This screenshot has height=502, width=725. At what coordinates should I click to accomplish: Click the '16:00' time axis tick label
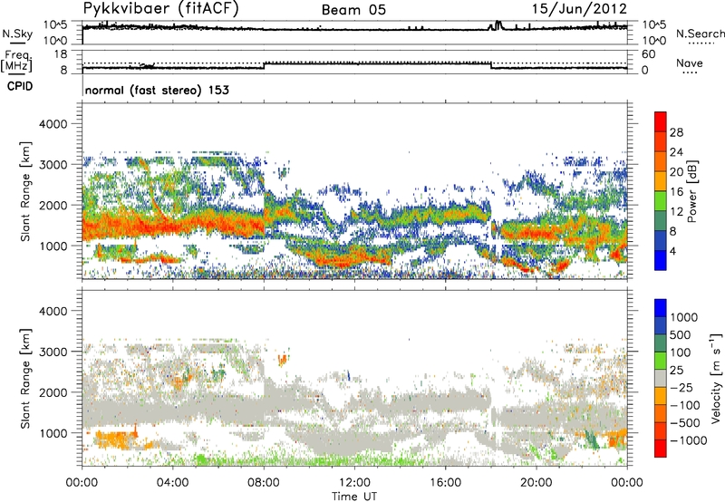445,483
